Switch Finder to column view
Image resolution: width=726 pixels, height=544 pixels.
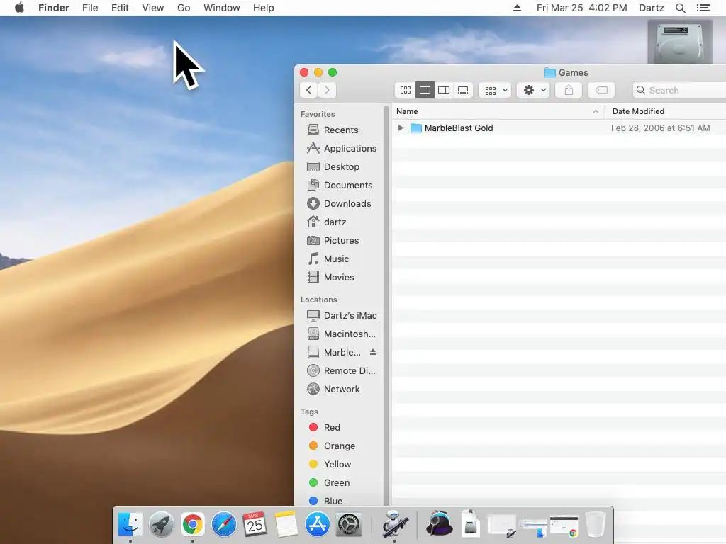(x=444, y=90)
